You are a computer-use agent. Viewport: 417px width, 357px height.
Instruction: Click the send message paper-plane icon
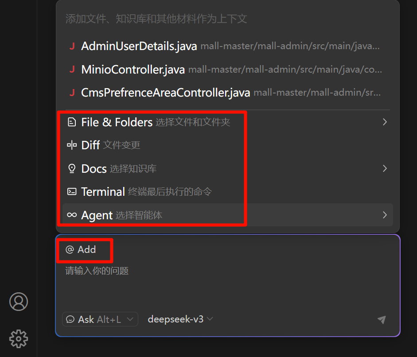click(x=382, y=320)
